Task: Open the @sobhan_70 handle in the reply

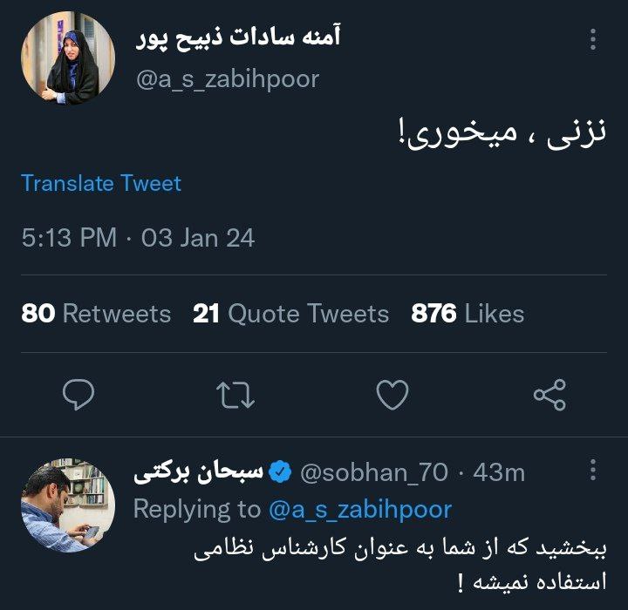Action: click(x=374, y=472)
